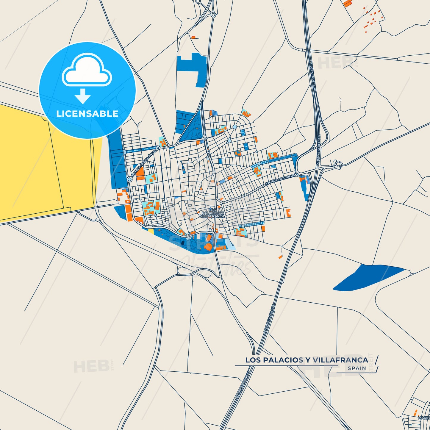Click the LICENSABLE badge text
The height and width of the screenshot is (430, 430).
coord(87,114)
